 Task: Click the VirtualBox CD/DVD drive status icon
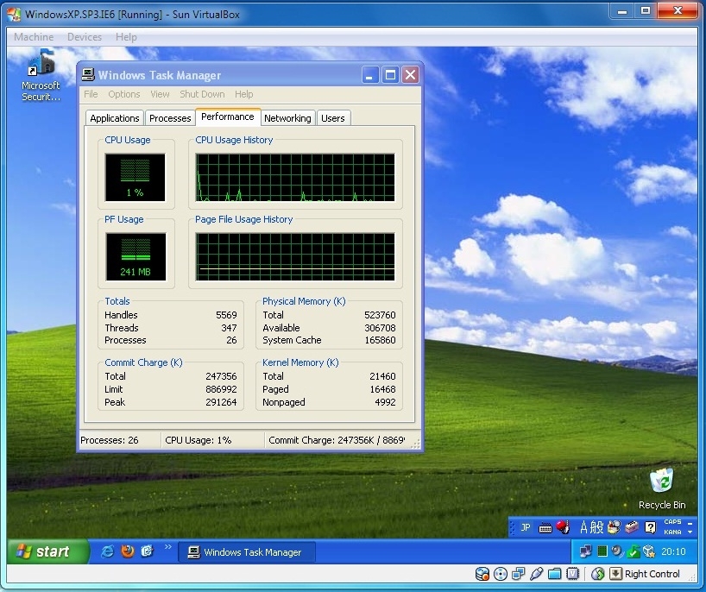[x=501, y=574]
